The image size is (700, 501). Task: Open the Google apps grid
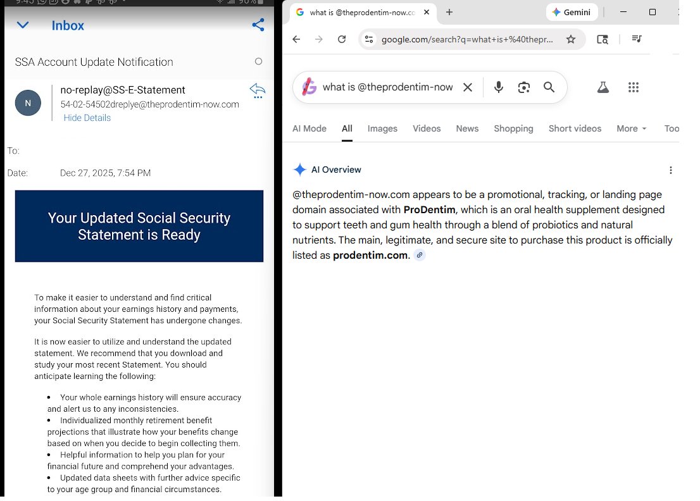coord(634,87)
